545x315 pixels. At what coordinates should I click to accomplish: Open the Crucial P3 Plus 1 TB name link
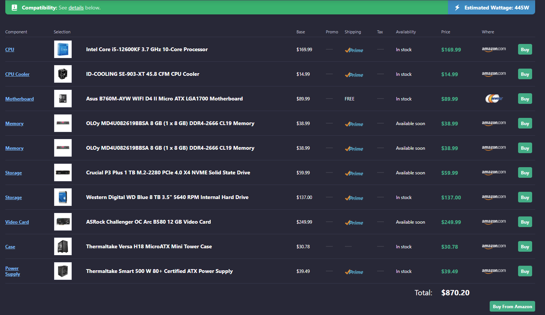click(x=168, y=172)
